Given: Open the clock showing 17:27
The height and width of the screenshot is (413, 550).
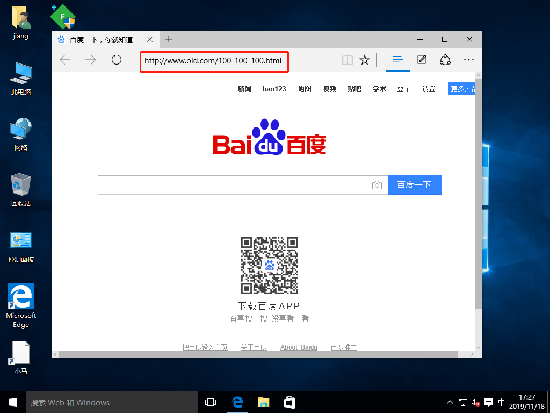Looking at the screenshot, I should point(526,402).
